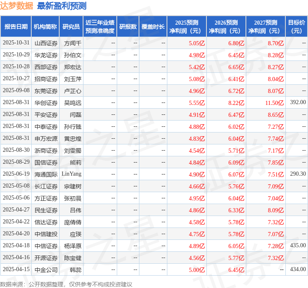Click date cell 2025-10-31
Viewport: 308px width, 288px height.
[16, 43]
